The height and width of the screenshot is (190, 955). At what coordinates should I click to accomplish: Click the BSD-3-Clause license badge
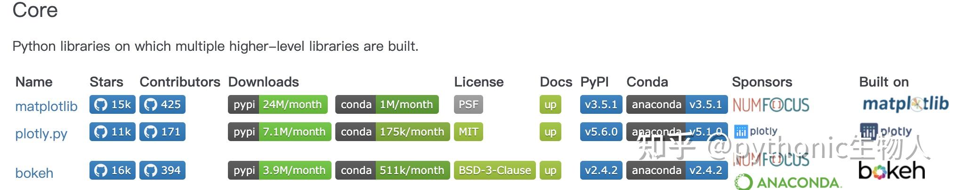pos(494,170)
